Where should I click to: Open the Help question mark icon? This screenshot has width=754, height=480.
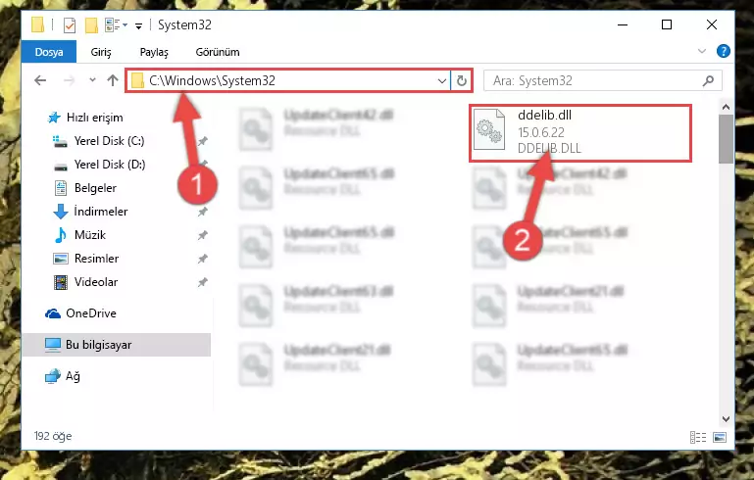click(x=723, y=51)
